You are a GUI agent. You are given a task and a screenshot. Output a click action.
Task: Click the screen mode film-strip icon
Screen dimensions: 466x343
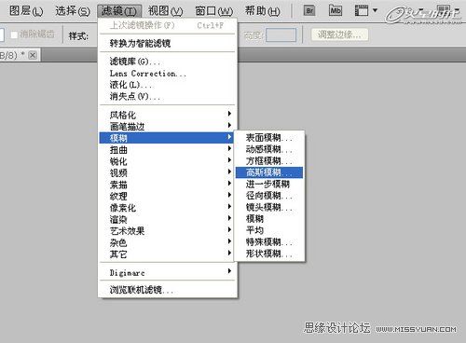click(x=362, y=11)
